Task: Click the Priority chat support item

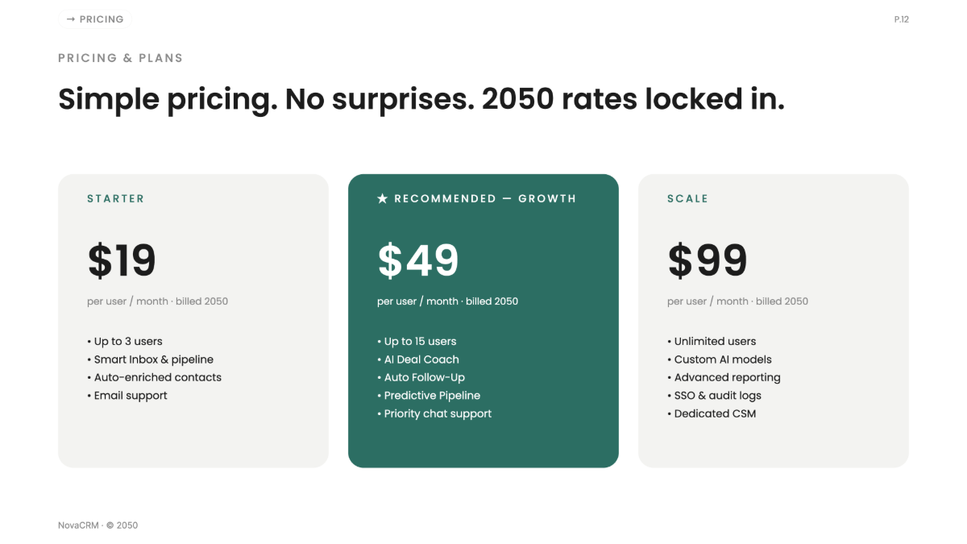Action: pyautogui.click(x=434, y=413)
